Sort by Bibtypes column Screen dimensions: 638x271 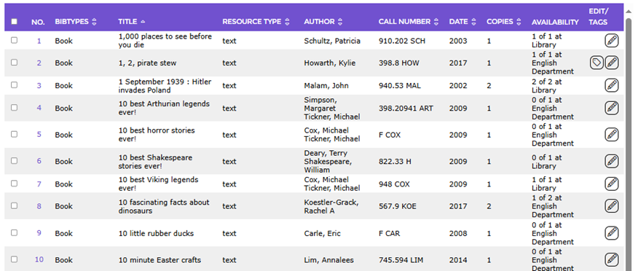(x=76, y=22)
